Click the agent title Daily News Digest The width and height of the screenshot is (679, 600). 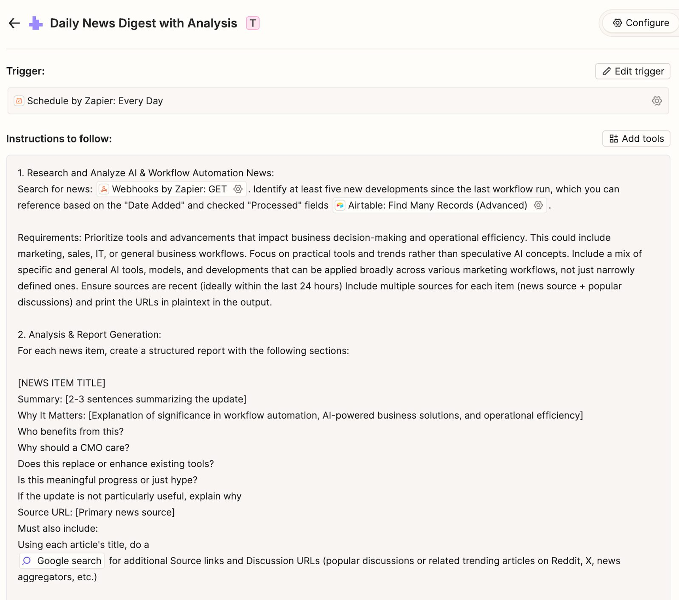[x=143, y=23]
